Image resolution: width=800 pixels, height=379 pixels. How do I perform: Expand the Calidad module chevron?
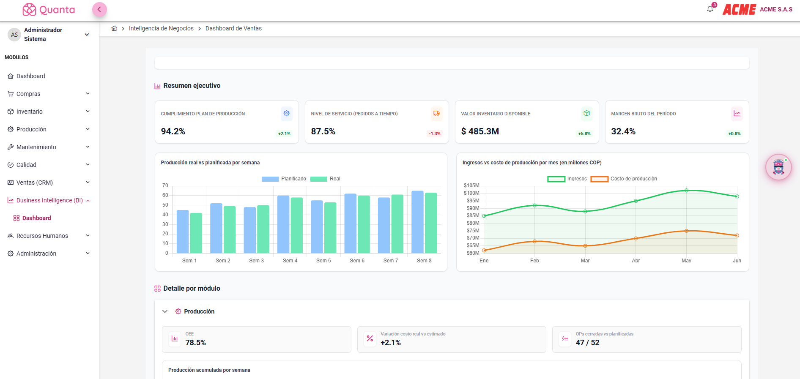tap(88, 165)
